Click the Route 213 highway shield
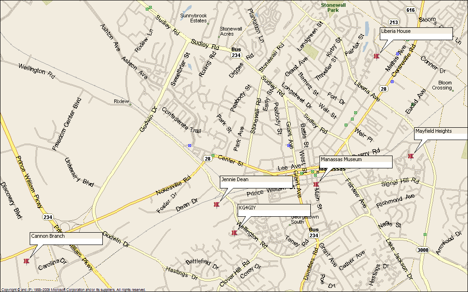The height and width of the screenshot is (292, 468). (x=394, y=22)
